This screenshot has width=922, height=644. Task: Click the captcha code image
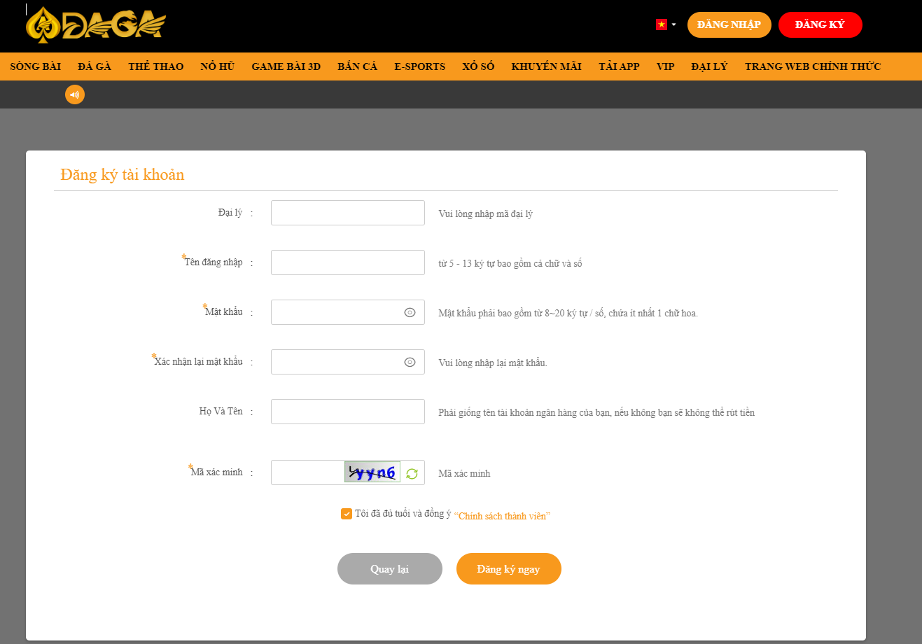[x=372, y=472]
